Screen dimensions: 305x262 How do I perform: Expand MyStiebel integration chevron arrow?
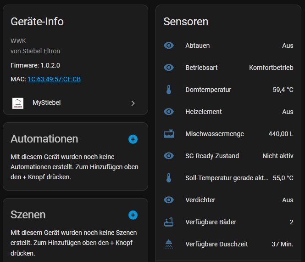pyautogui.click(x=133, y=103)
